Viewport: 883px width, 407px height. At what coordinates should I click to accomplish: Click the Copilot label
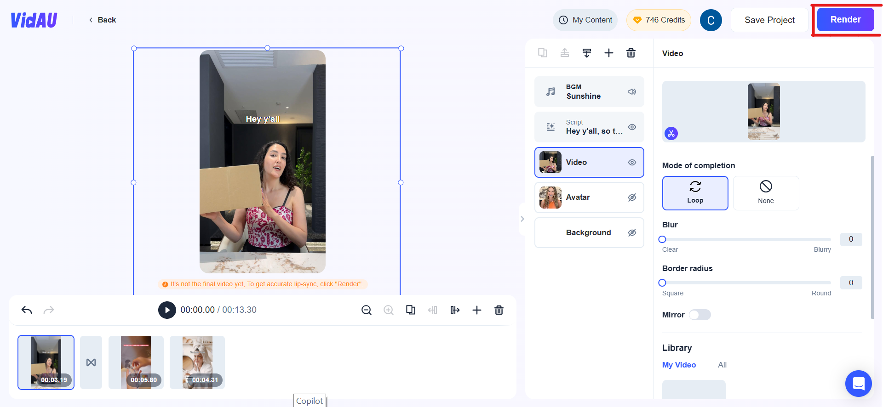click(x=310, y=401)
